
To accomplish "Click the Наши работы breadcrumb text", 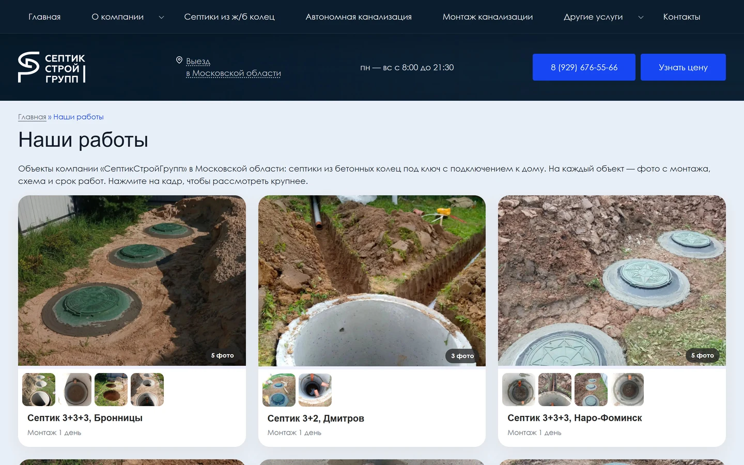I will [x=79, y=117].
